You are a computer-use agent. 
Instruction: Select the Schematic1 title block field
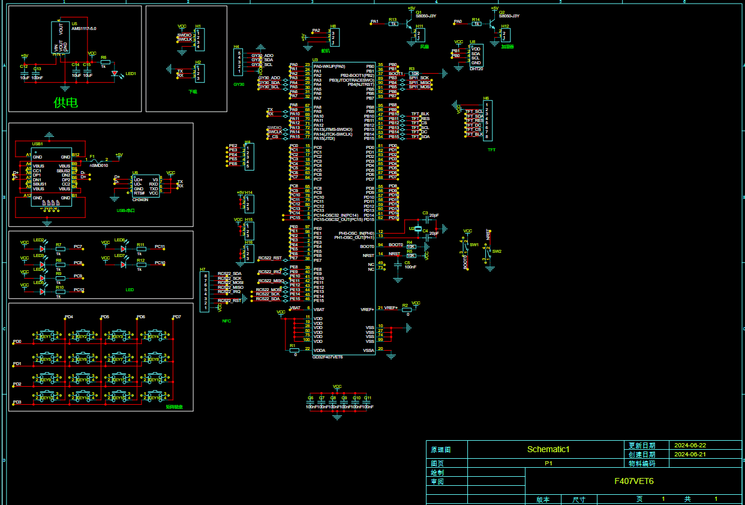548,449
